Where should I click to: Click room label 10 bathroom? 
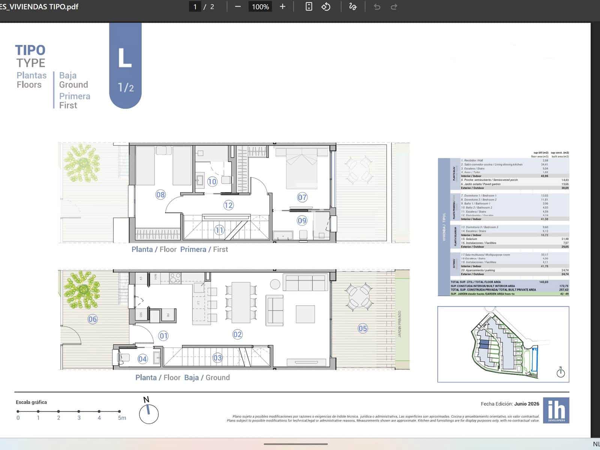tap(212, 182)
